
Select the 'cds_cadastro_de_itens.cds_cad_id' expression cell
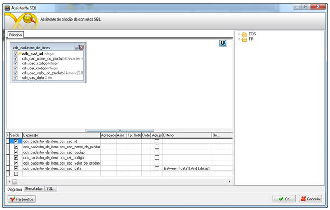coord(61,141)
